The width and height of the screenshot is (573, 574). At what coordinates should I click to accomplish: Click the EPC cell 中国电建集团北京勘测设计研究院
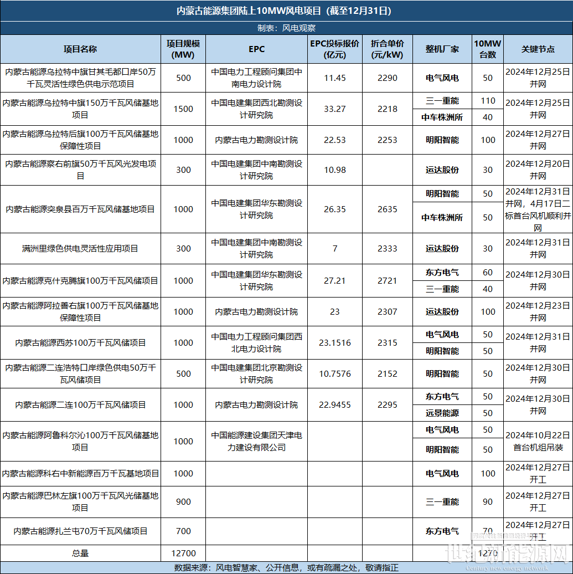[256, 374]
